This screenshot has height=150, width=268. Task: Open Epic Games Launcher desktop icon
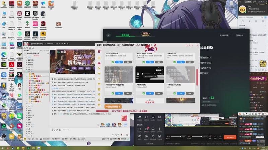[x=35, y=15]
